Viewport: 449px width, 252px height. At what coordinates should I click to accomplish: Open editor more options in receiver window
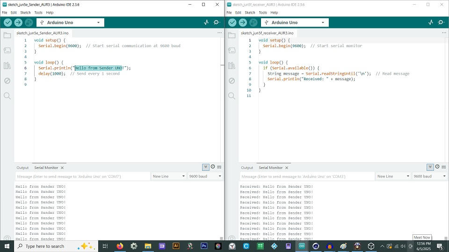click(444, 33)
